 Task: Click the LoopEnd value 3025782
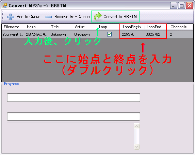coord(153,34)
